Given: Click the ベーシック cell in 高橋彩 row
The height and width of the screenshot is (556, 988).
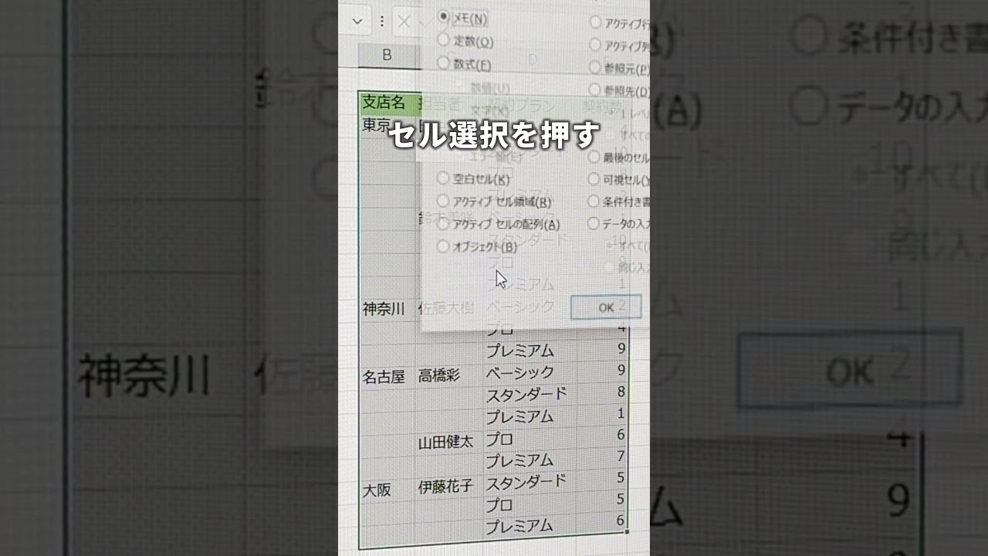Looking at the screenshot, I should pos(530,373).
